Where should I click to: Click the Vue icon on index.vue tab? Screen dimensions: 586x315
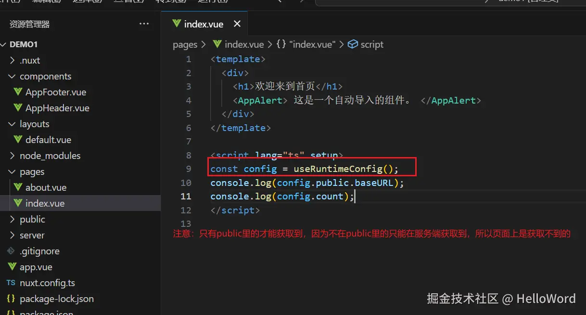point(176,24)
